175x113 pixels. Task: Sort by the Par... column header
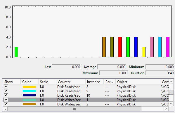pos(110,82)
